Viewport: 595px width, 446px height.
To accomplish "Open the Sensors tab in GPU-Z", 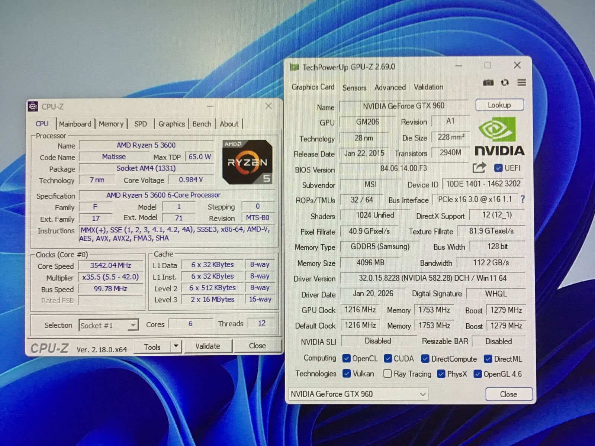I will (354, 88).
